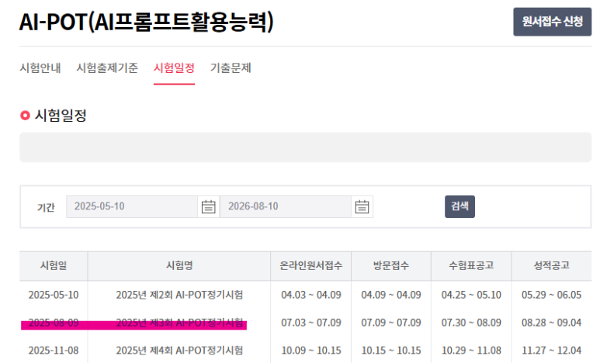Click online registration dates 07.03 ~ 07.09
Image resolution: width=600 pixels, height=363 pixels.
point(311,323)
